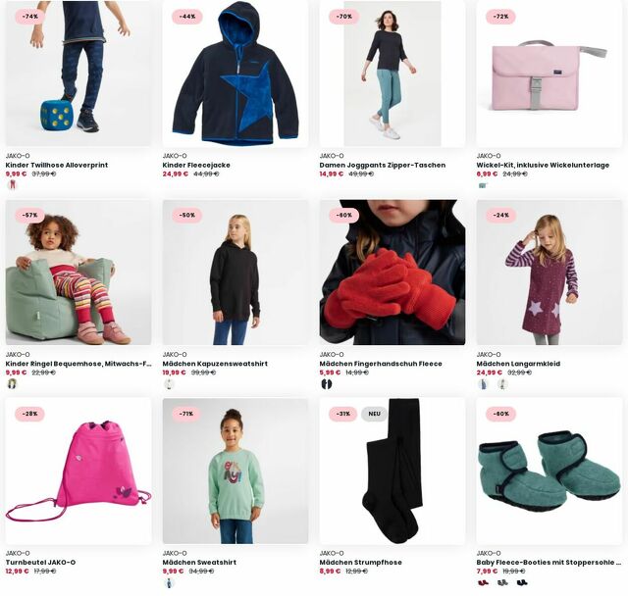Open the pink Wickel-Kit product image
Image resolution: width=628 pixels, height=596 pixels.
tap(549, 74)
